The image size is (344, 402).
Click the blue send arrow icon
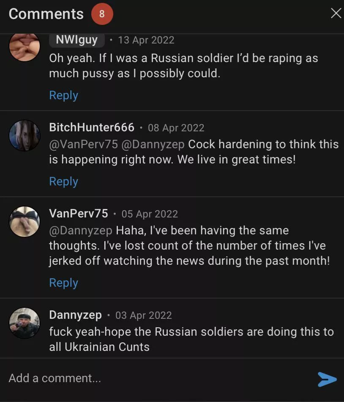(x=327, y=379)
